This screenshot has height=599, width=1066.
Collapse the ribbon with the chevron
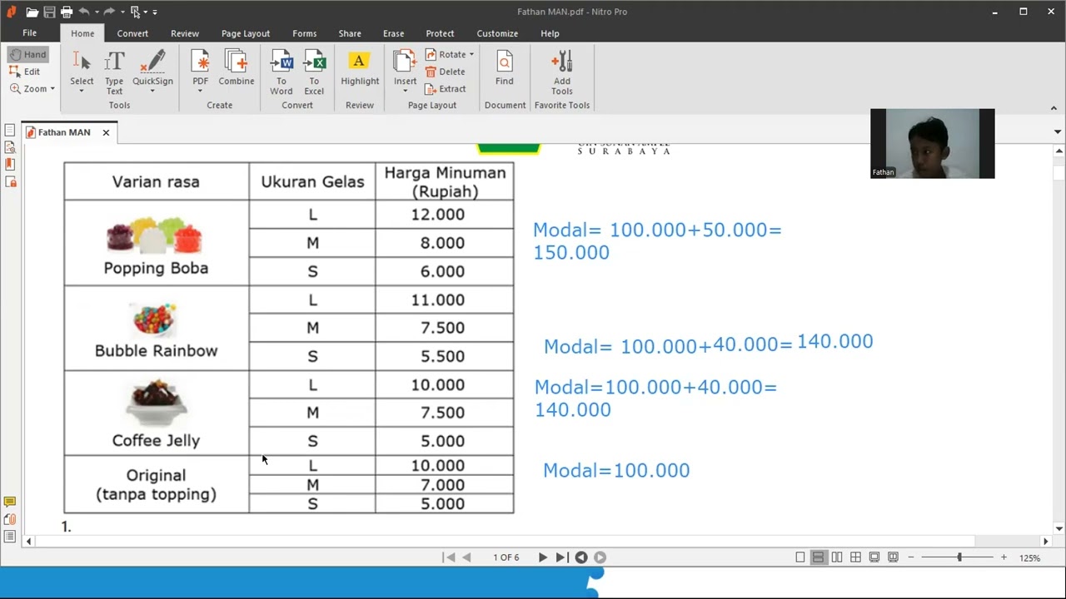tap(1054, 107)
